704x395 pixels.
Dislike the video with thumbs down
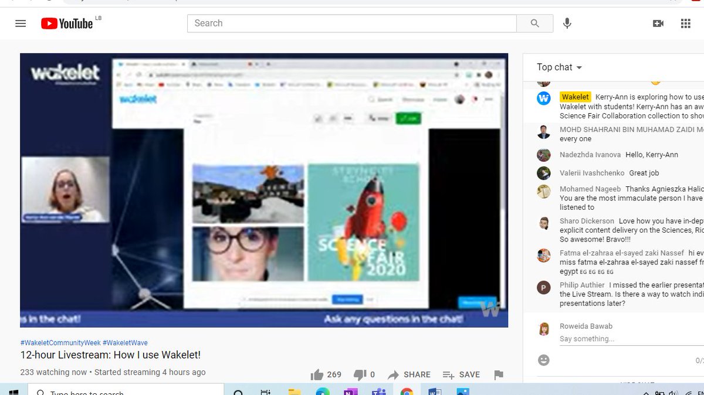pos(360,374)
